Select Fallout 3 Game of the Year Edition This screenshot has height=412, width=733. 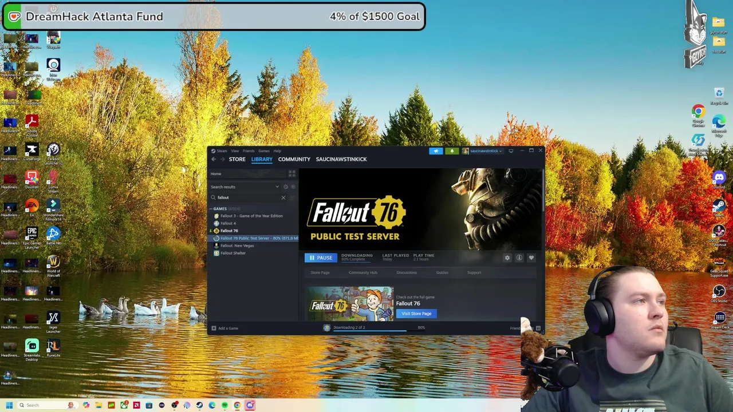pos(251,216)
